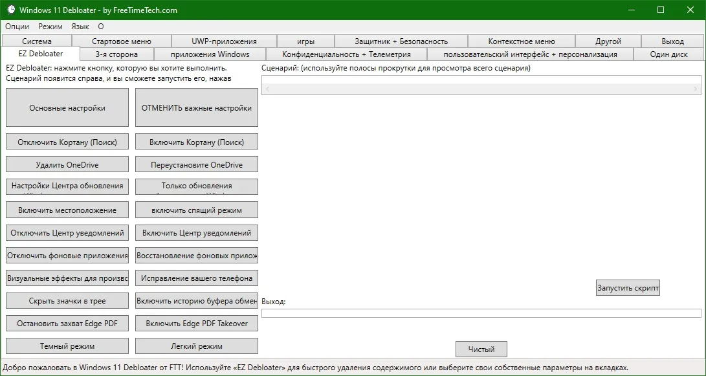The height and width of the screenshot is (376, 706).
Task: Click the Скрыть значки в трее button
Action: pyautogui.click(x=67, y=301)
